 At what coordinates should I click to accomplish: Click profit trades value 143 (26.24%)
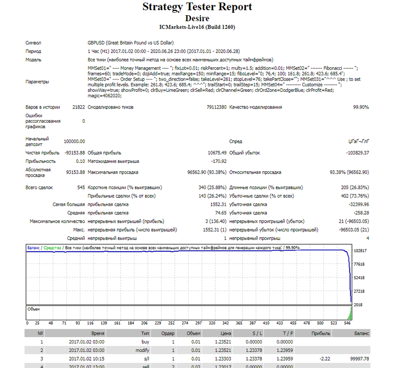(x=212, y=196)
